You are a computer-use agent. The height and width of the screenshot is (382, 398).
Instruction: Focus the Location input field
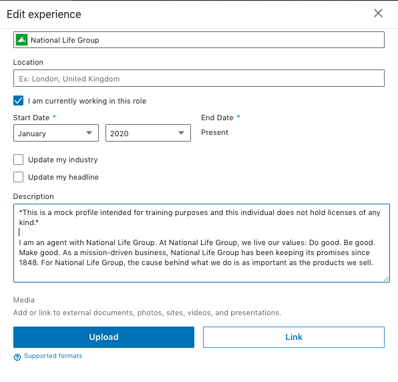pyautogui.click(x=199, y=78)
